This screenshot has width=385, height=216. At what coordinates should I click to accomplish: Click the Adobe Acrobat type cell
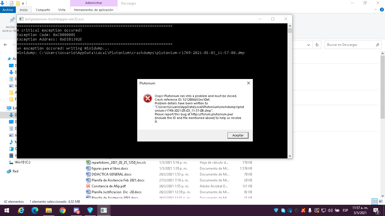214,186
